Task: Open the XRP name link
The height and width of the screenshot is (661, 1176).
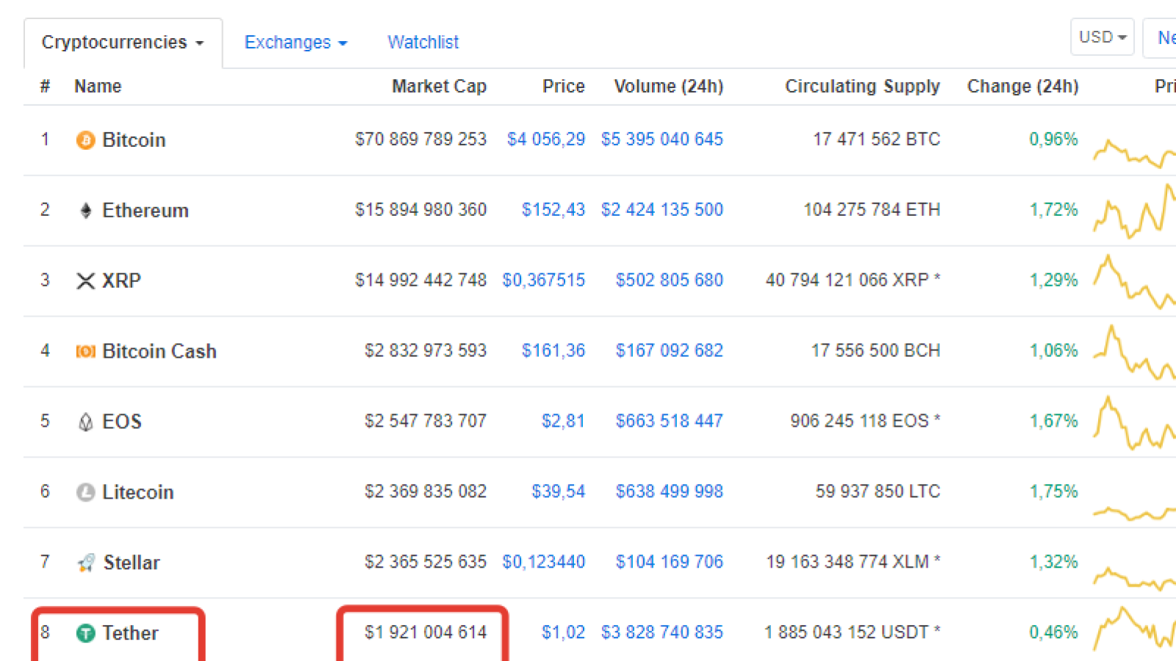Action: pyautogui.click(x=121, y=281)
